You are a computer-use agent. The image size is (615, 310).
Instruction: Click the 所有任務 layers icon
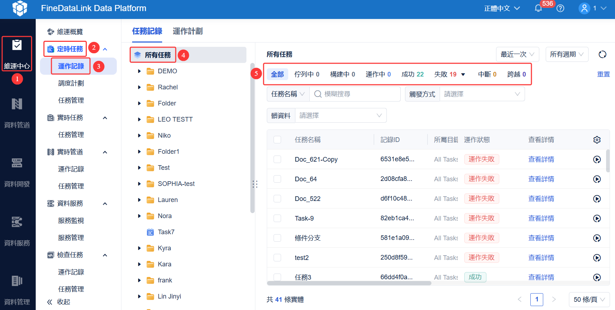pos(137,55)
